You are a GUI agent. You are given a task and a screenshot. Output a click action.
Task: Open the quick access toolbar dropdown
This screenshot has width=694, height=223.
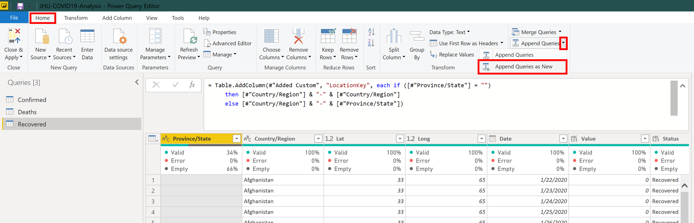(30, 6)
